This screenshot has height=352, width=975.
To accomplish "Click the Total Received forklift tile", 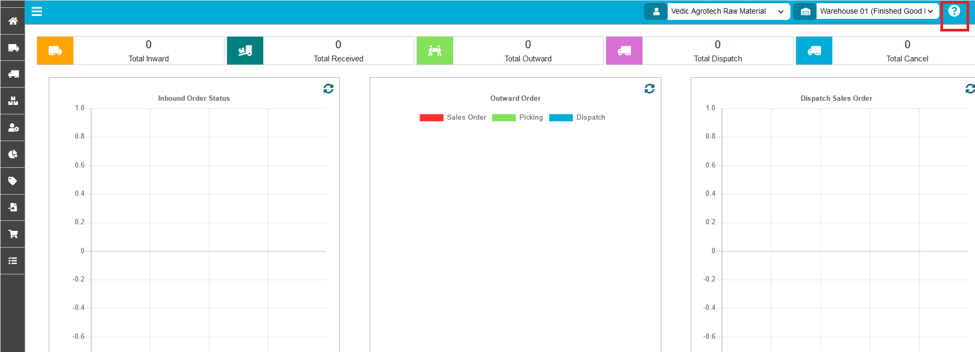I will coord(245,51).
